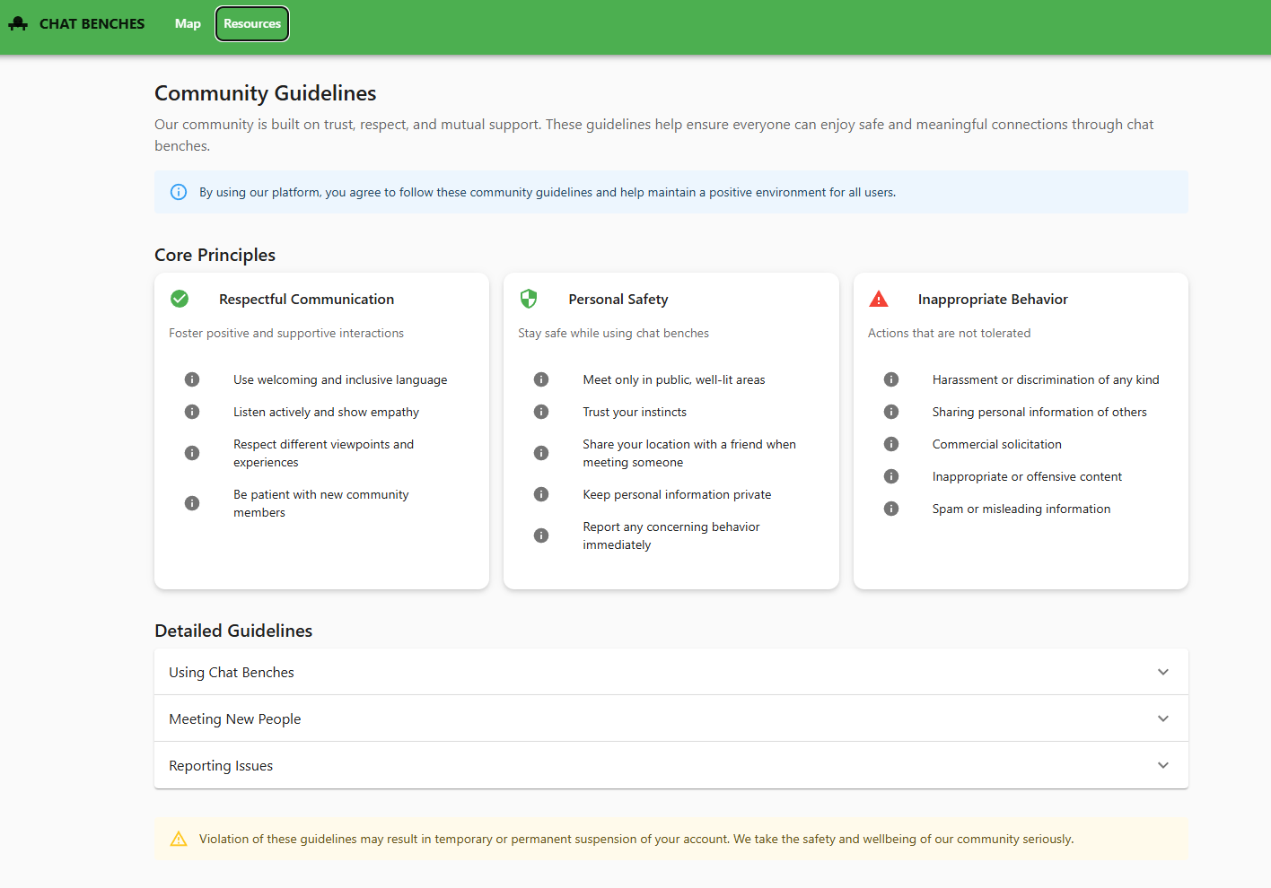
Task: Select the Resources tab
Action: coord(252,24)
